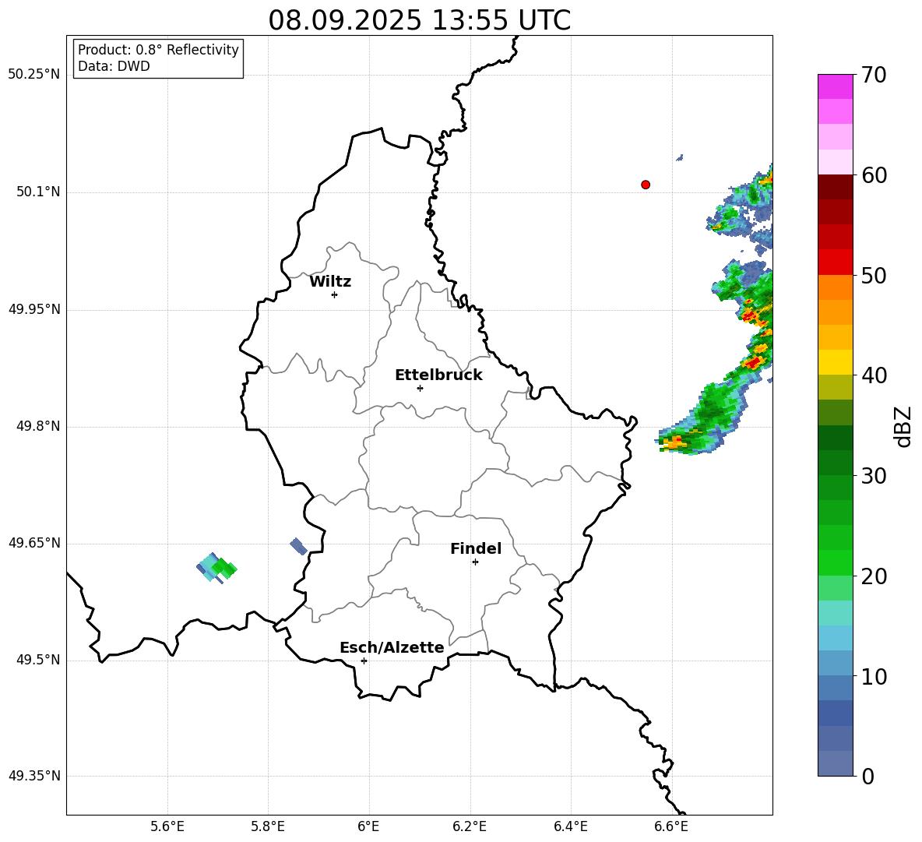This screenshot has height=842, width=922.
Task: Click the colorbar tick label 20
Action: [874, 576]
